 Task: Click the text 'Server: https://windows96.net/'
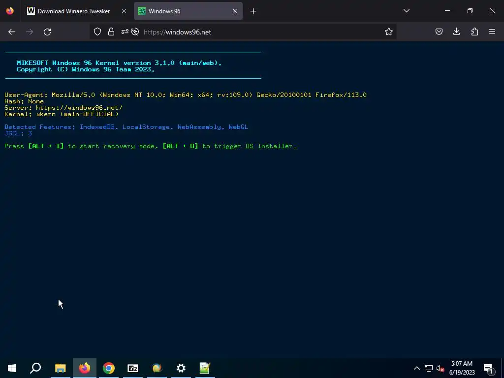coord(63,108)
